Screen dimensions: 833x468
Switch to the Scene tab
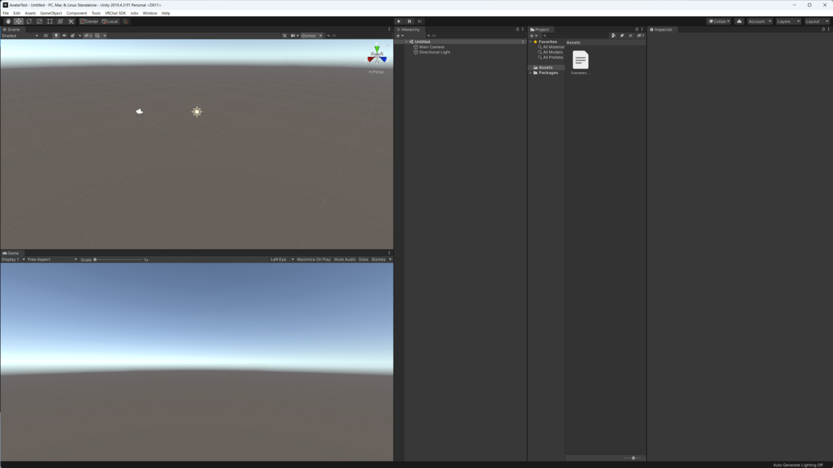(12, 30)
